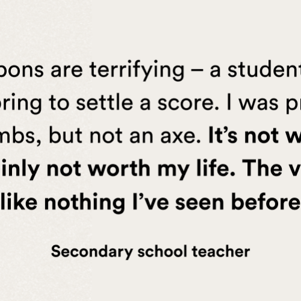Click the bold word "The"
The height and width of the screenshot is (301, 301).
pos(260,168)
